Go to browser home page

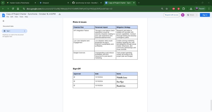[18, 9]
